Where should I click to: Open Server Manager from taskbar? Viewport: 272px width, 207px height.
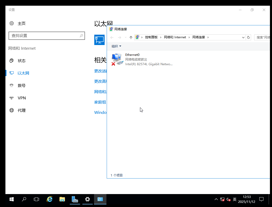point(75,199)
